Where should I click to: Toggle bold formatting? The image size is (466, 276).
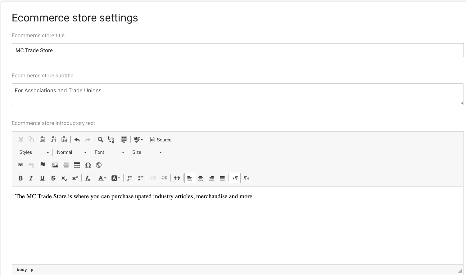[20, 178]
